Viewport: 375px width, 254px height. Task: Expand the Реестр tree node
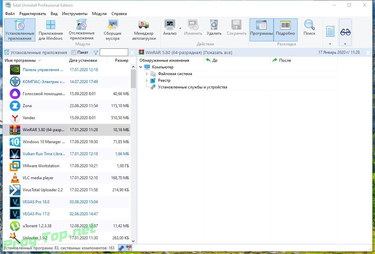pyautogui.click(x=146, y=80)
